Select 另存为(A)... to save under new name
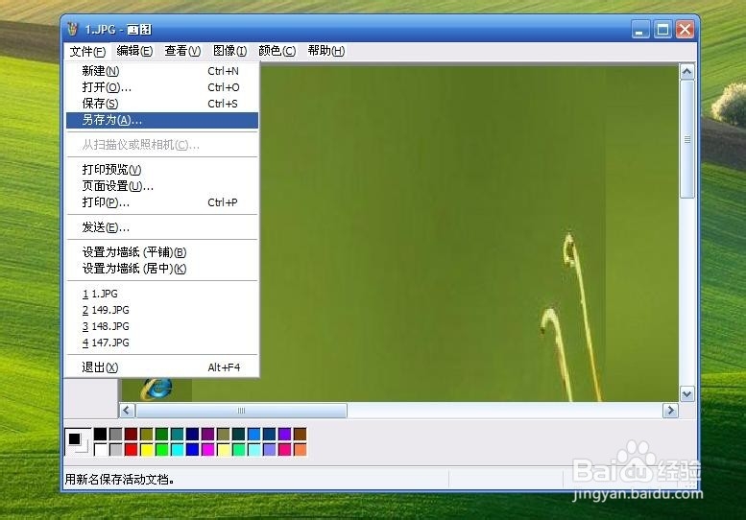Screen dimensions: 746x520 [162, 120]
